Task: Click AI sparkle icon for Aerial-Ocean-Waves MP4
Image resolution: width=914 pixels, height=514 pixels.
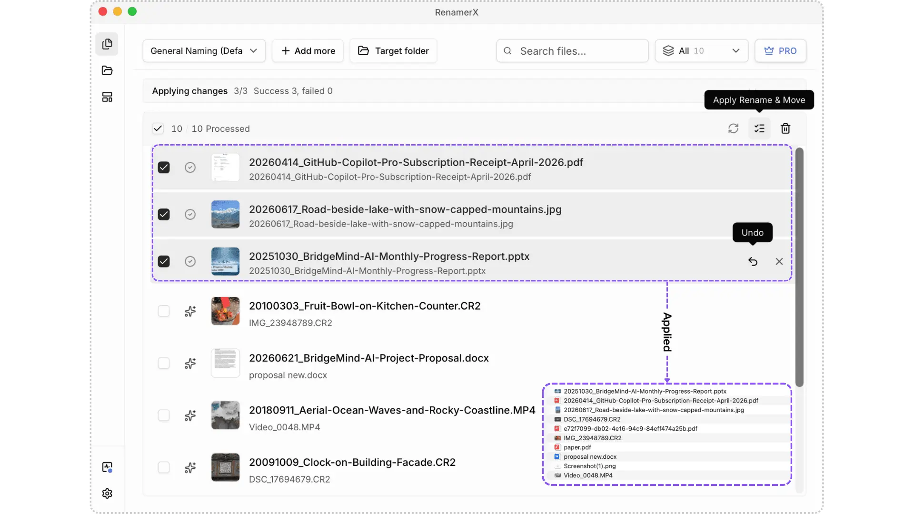Action: (190, 415)
